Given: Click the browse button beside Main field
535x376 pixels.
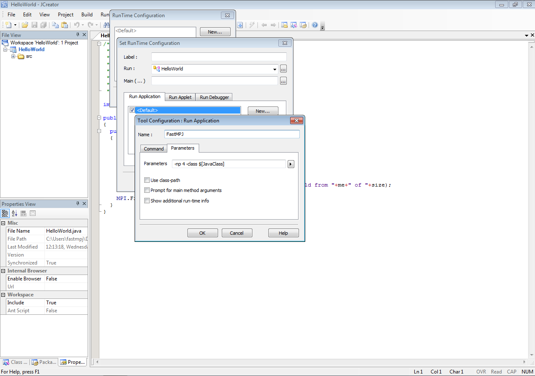Looking at the screenshot, I should (x=283, y=81).
